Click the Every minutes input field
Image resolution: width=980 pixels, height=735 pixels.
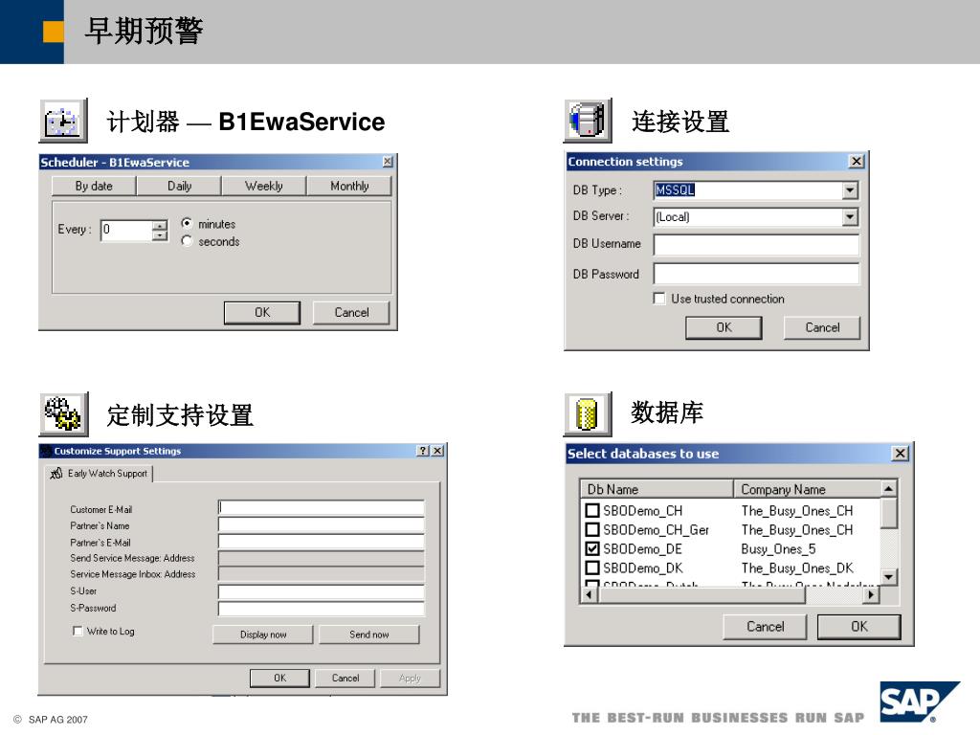click(126, 230)
